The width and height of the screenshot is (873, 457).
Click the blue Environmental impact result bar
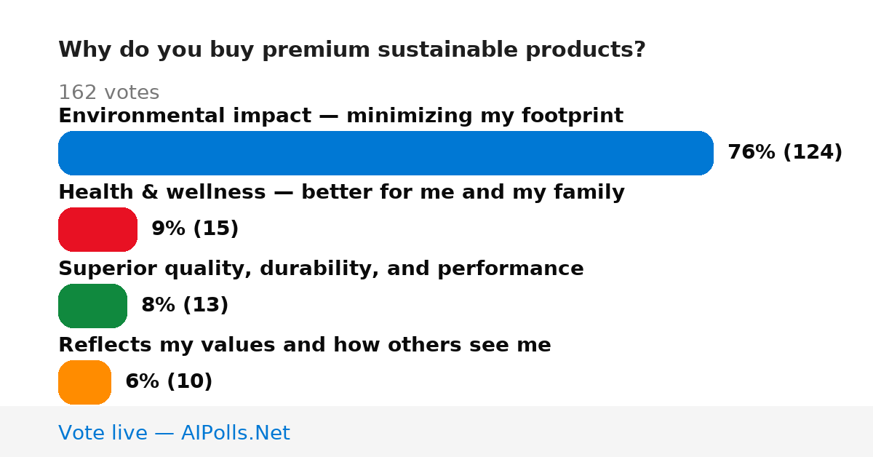(386, 153)
